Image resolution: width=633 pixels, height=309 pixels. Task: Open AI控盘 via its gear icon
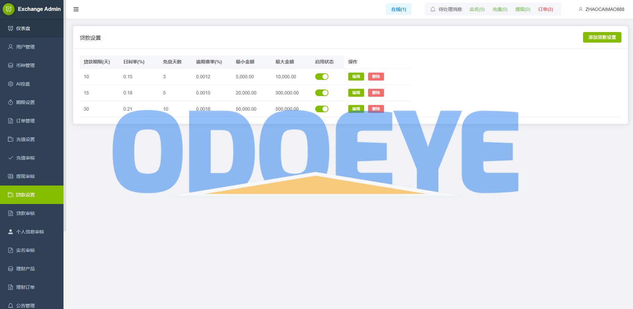click(x=11, y=84)
